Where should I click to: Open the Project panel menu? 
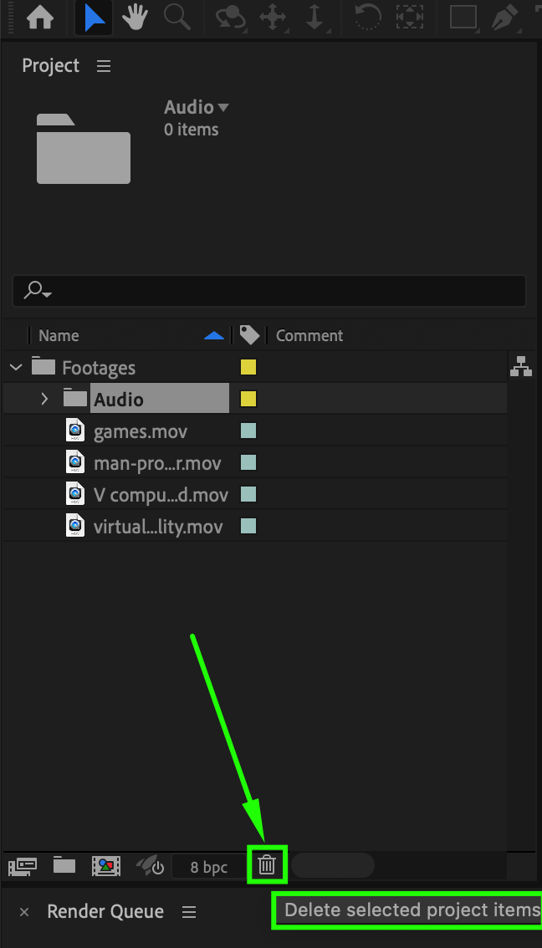[104, 66]
